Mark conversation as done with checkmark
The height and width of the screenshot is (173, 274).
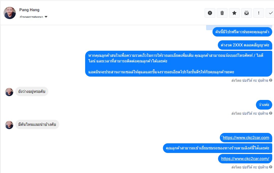[x=270, y=13]
